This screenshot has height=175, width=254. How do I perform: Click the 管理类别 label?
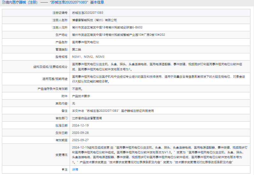pyautogui.click(x=61, y=49)
